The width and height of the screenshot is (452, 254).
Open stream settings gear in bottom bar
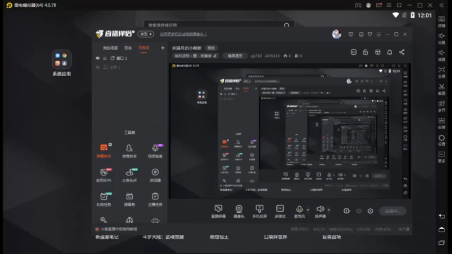point(370,211)
